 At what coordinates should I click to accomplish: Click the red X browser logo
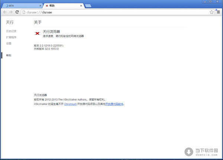pyautogui.click(x=37, y=33)
